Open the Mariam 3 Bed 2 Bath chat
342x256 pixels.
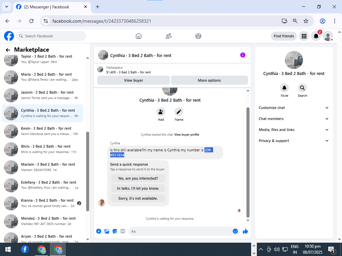(x=42, y=167)
